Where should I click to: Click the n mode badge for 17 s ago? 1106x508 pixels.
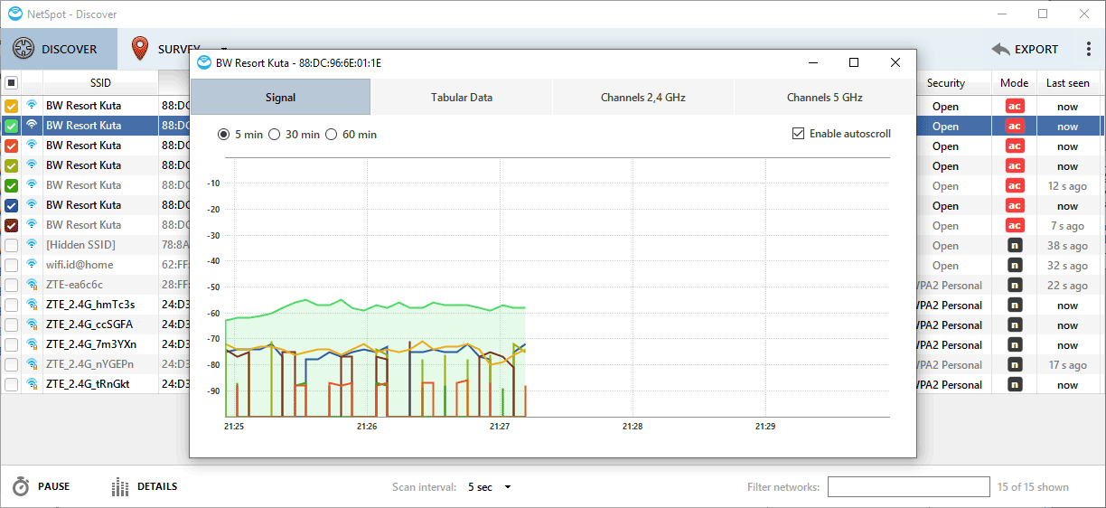[x=1015, y=364]
